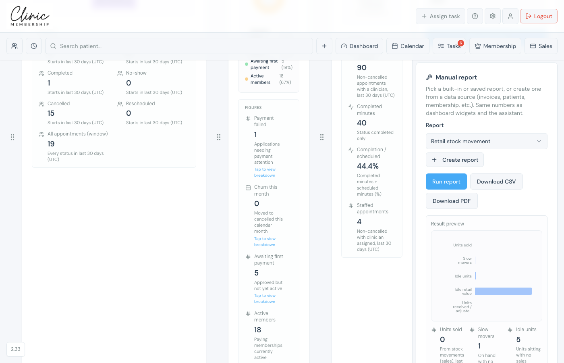Click the Active members figure 18
Image resolution: width=564 pixels, height=363 pixels.
click(258, 330)
